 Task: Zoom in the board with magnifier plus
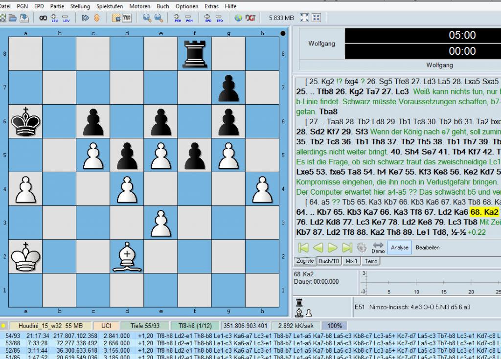(x=147, y=18)
